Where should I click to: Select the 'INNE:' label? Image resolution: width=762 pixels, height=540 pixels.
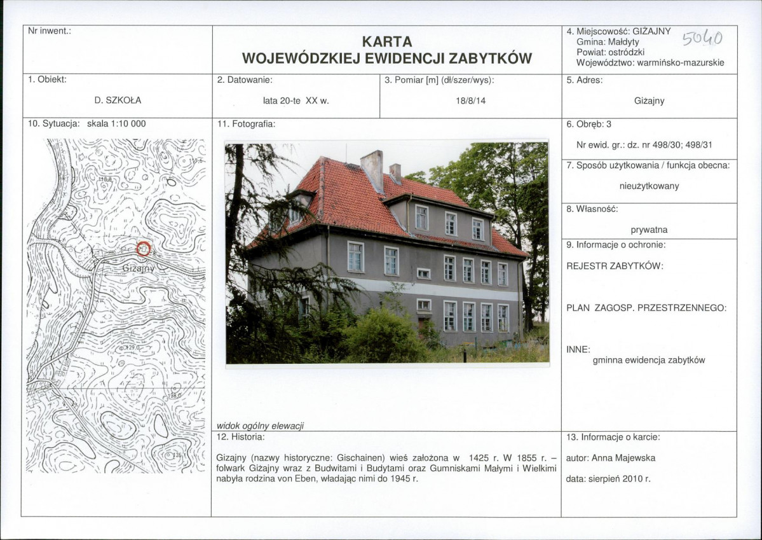[x=578, y=350]
